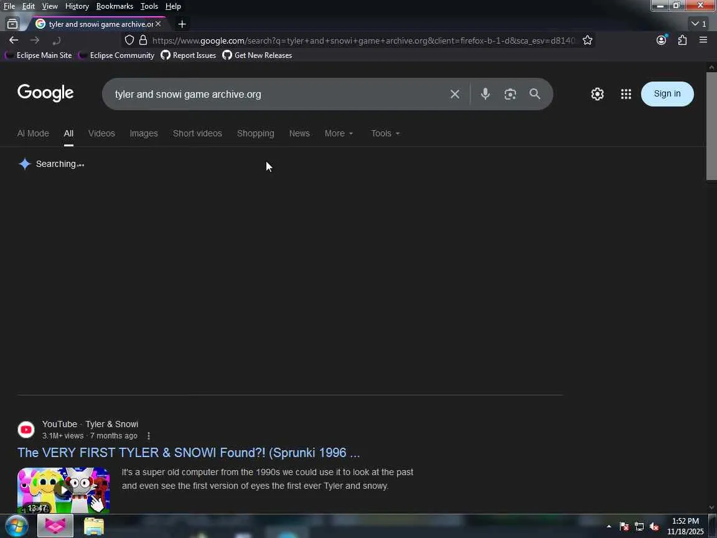Show hidden system tray icons
This screenshot has height=538, width=717.
(x=609, y=527)
